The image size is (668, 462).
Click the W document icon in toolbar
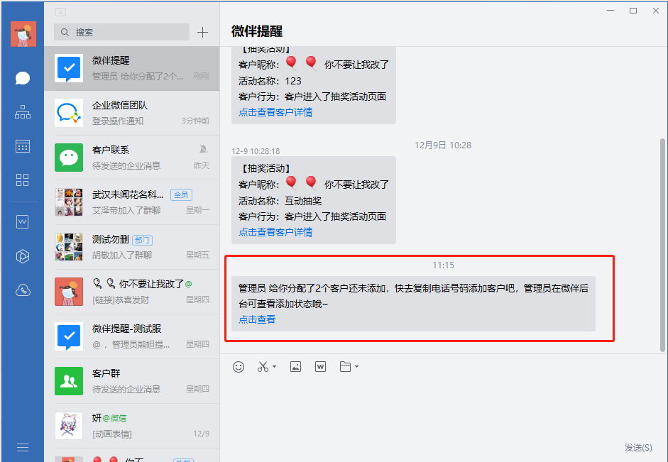pos(320,367)
